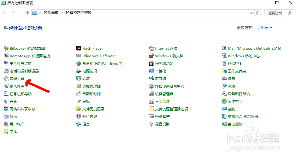Viewport: 296px width, 158px height.
Task: Open 轻松使用设置中心 link
Action: [170, 86]
